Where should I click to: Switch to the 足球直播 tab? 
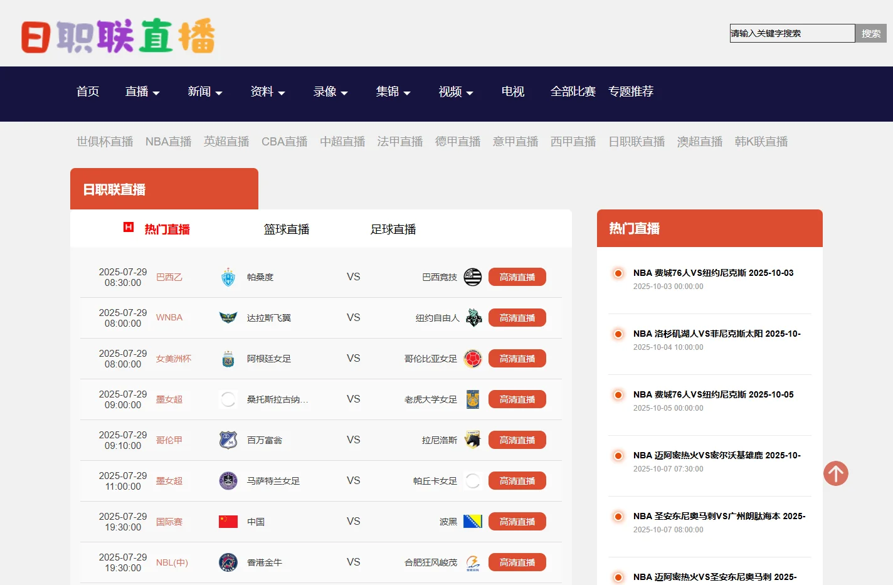click(393, 229)
